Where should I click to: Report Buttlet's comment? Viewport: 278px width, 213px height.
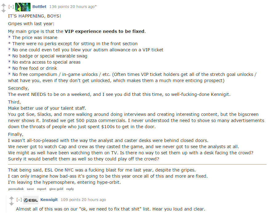click(42, 189)
